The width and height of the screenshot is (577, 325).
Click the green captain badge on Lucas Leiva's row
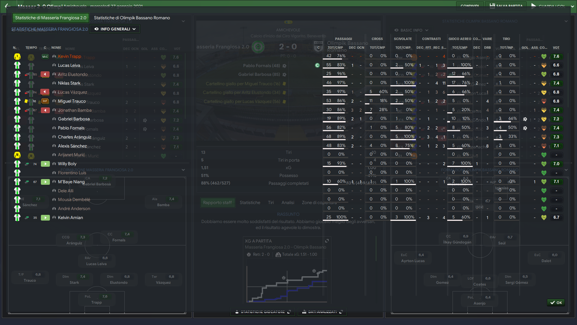point(317,65)
